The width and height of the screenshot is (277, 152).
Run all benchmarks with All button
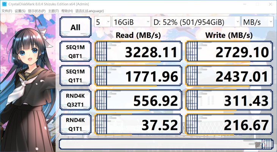76,27
